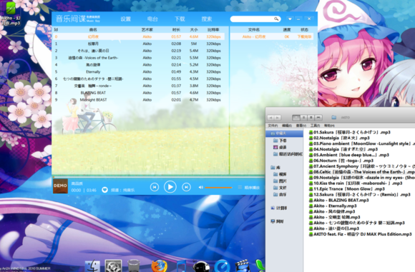Click inside the music search input field
The width and height of the screenshot is (415, 272).
pyautogui.click(x=252, y=19)
